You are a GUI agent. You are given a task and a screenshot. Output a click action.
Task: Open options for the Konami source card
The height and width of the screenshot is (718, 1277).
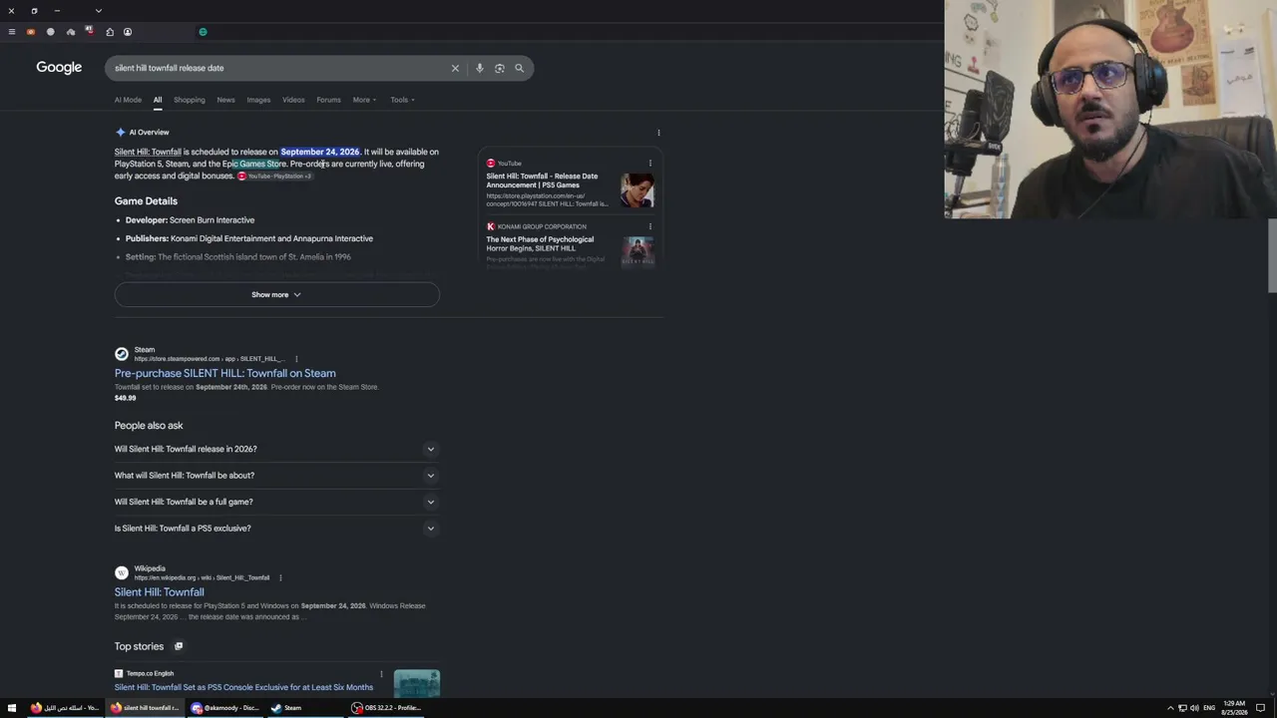[650, 226]
